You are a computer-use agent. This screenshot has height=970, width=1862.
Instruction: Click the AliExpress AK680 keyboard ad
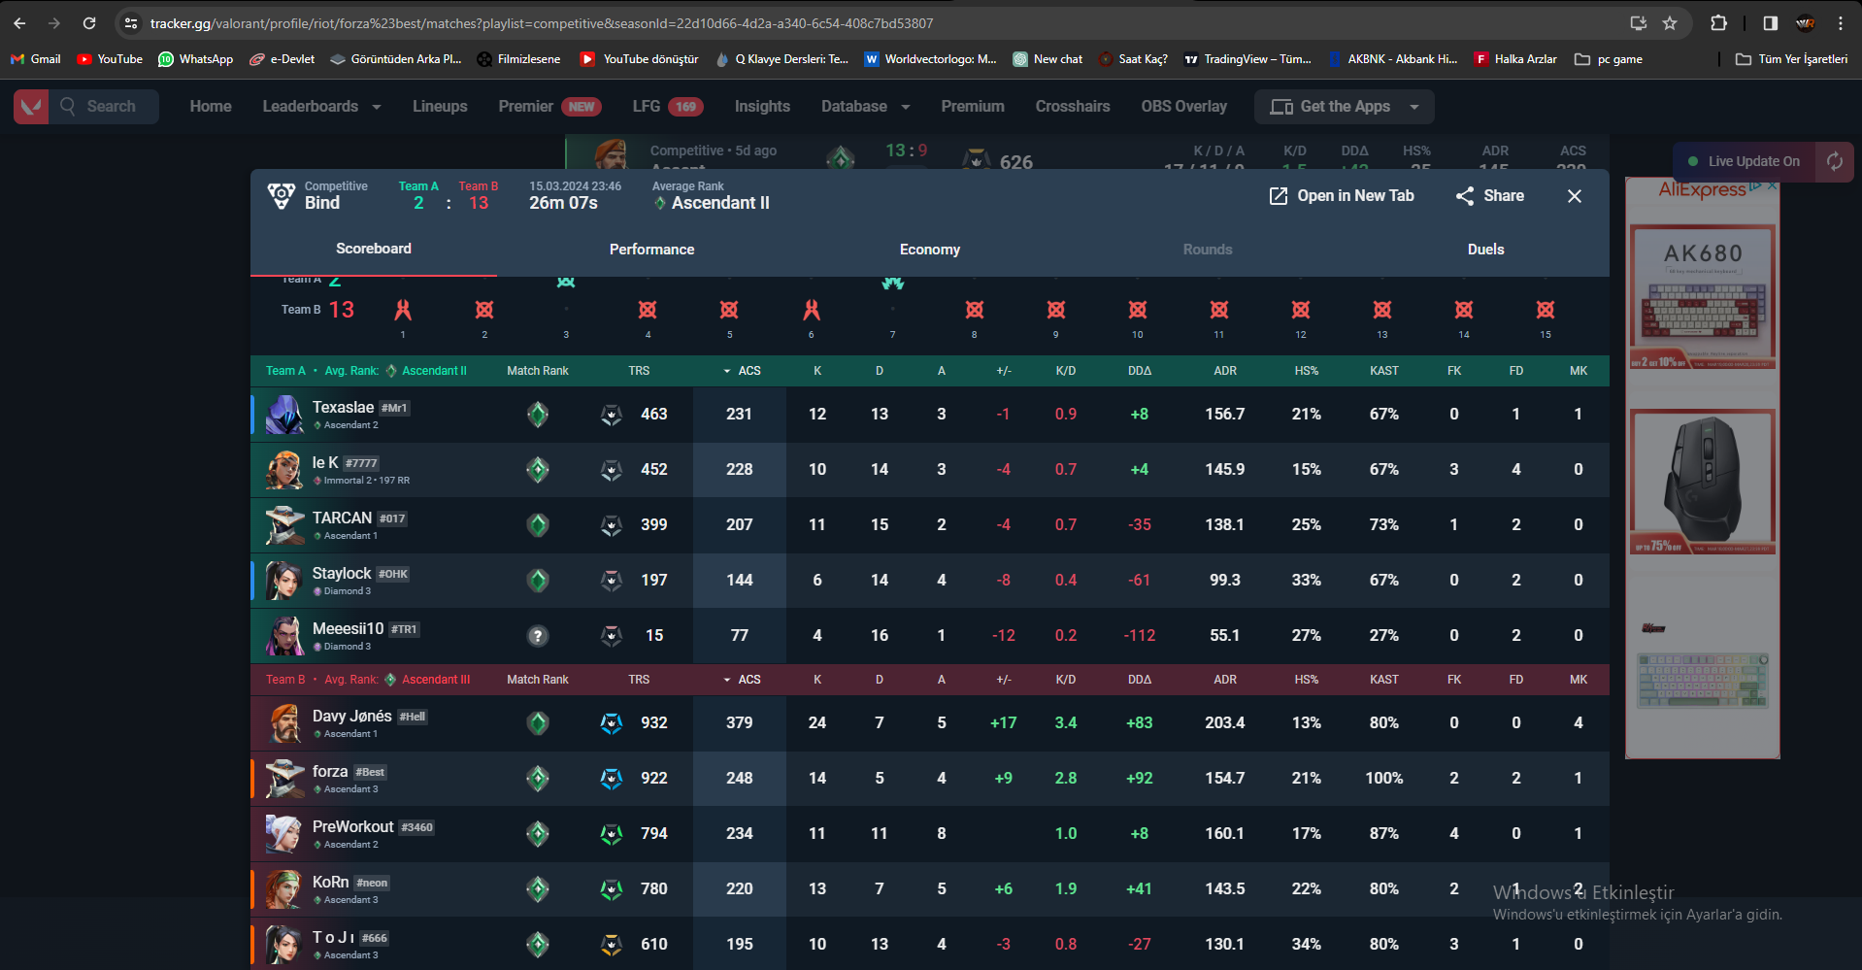pyautogui.click(x=1703, y=296)
